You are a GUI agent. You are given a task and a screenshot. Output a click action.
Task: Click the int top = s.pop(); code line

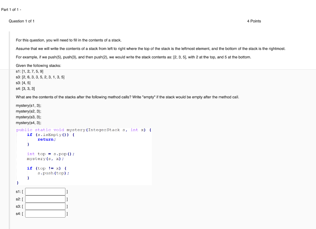[50, 153]
